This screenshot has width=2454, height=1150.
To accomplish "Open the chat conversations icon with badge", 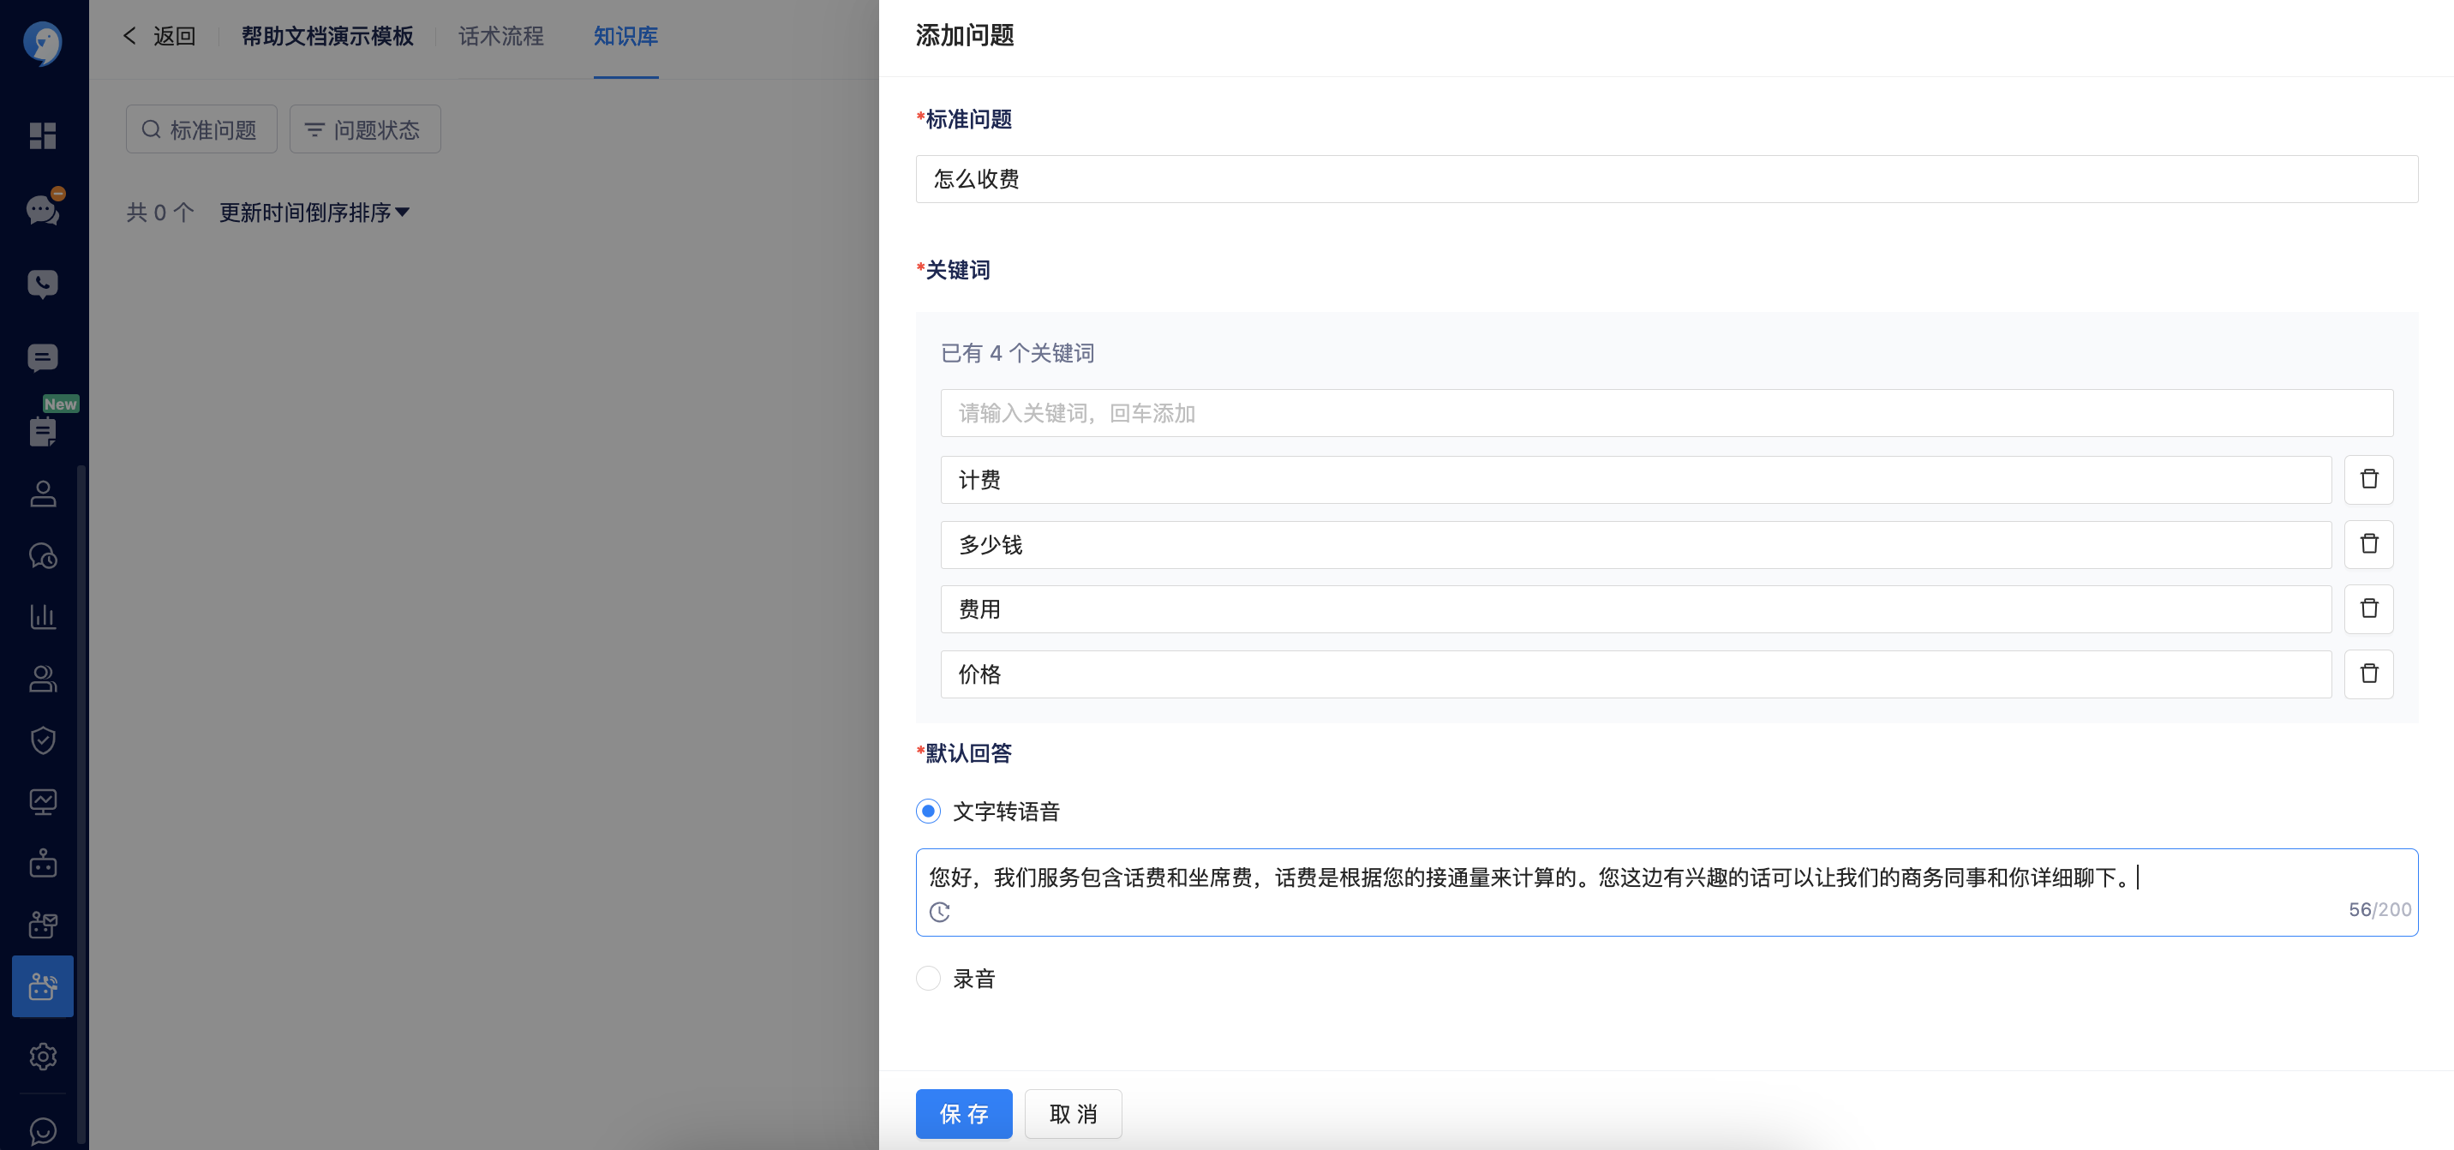I will (x=44, y=208).
